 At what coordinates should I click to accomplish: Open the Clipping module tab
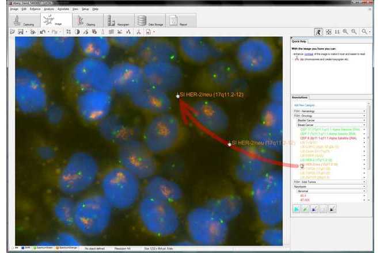coord(88,20)
